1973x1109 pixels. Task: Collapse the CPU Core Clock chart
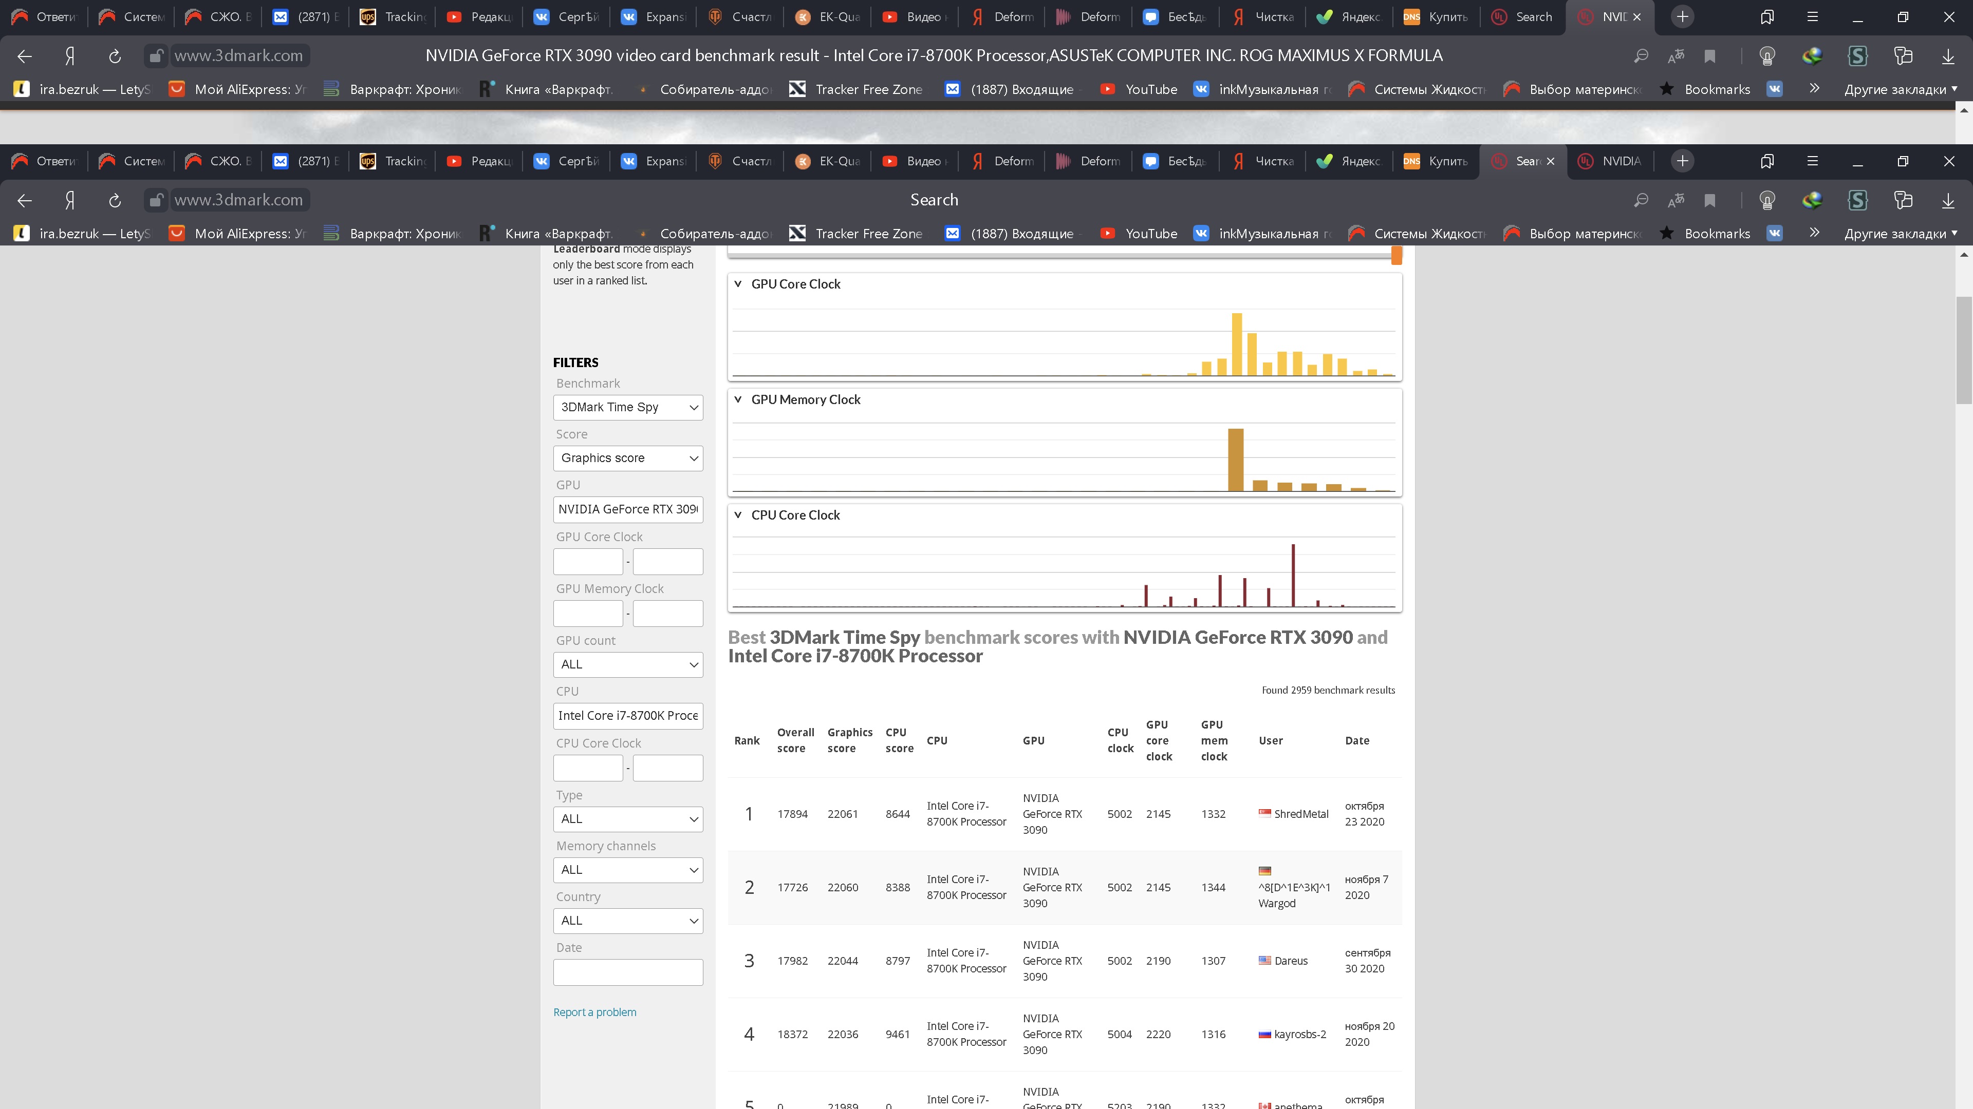(738, 515)
